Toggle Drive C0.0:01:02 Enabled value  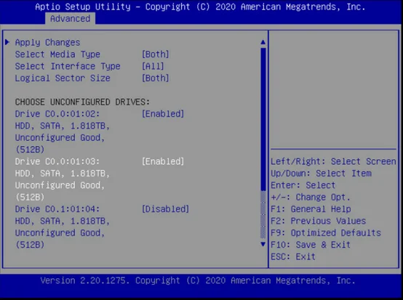pos(163,114)
